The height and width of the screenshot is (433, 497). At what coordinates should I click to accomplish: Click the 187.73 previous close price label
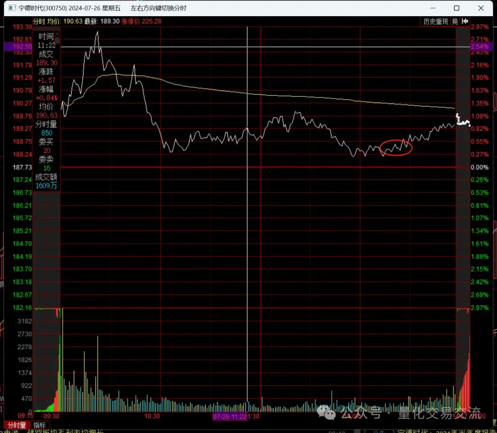click(x=22, y=167)
